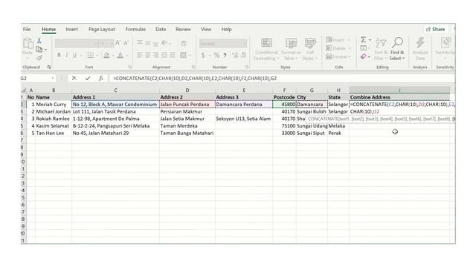Screen dimensions: 476x267
Task: Click Decrease Font Size icon
Action: 126,43
